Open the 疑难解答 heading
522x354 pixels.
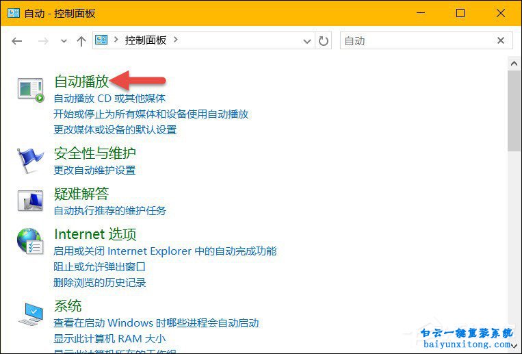pos(82,194)
